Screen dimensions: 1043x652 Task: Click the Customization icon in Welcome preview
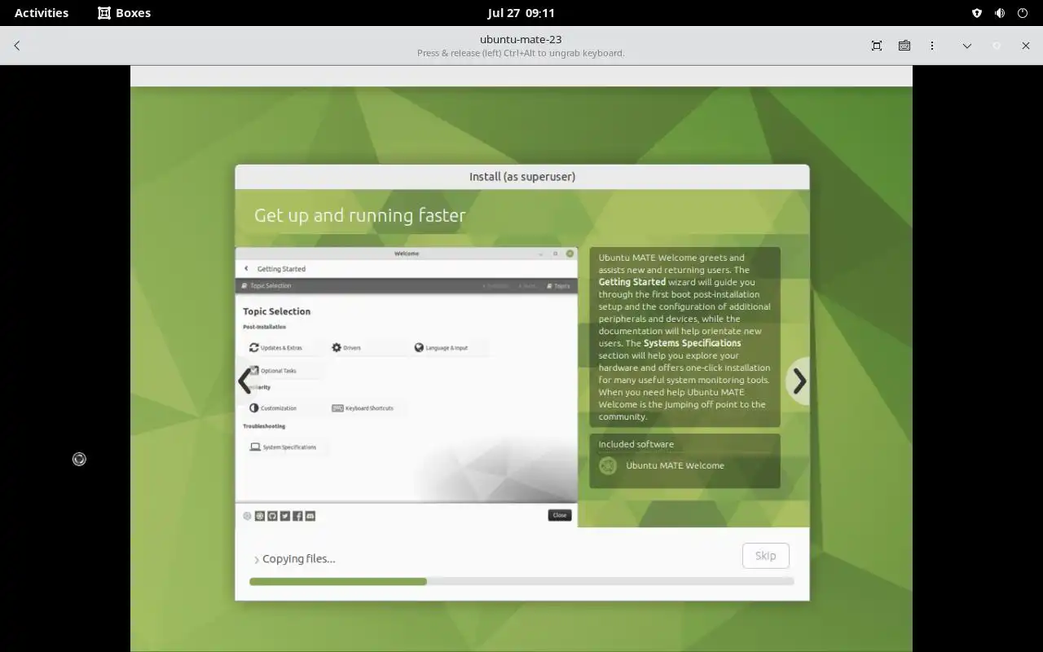pyautogui.click(x=254, y=407)
